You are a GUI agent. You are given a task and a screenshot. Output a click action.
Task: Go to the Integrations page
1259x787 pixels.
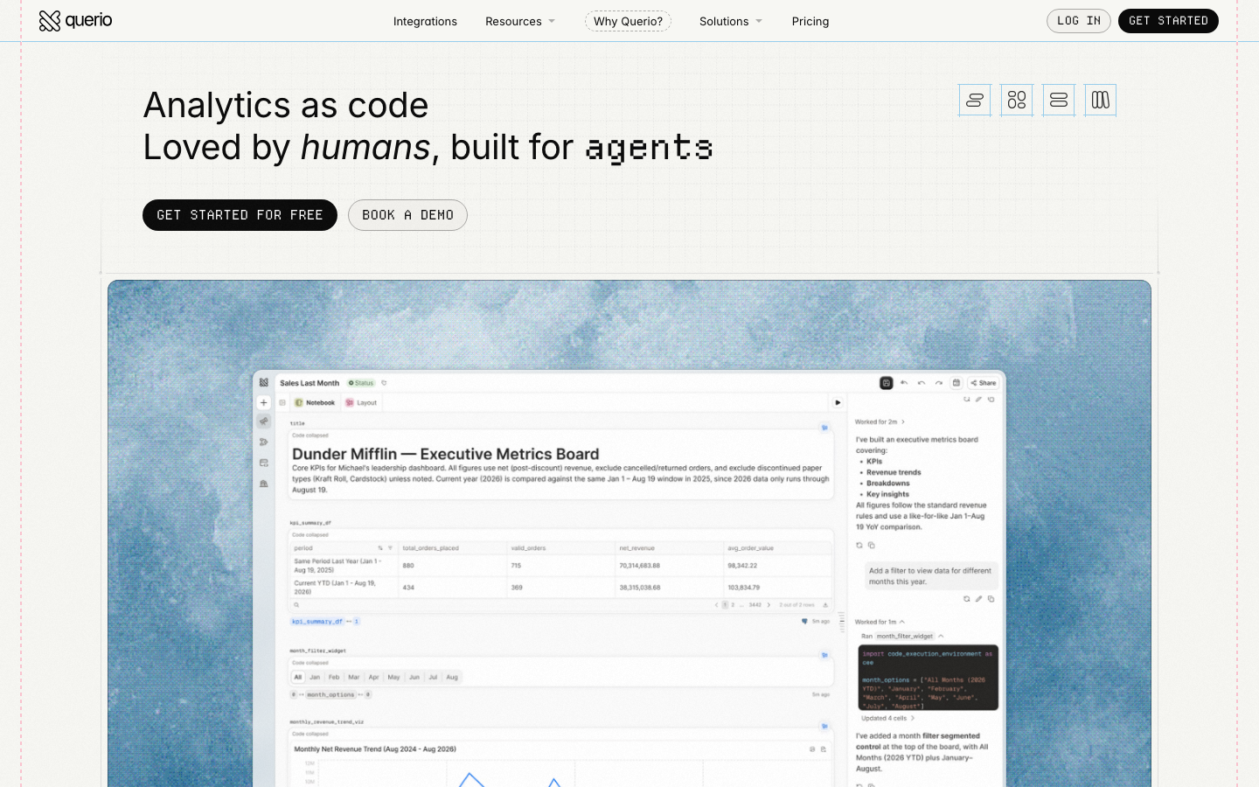[x=425, y=21]
